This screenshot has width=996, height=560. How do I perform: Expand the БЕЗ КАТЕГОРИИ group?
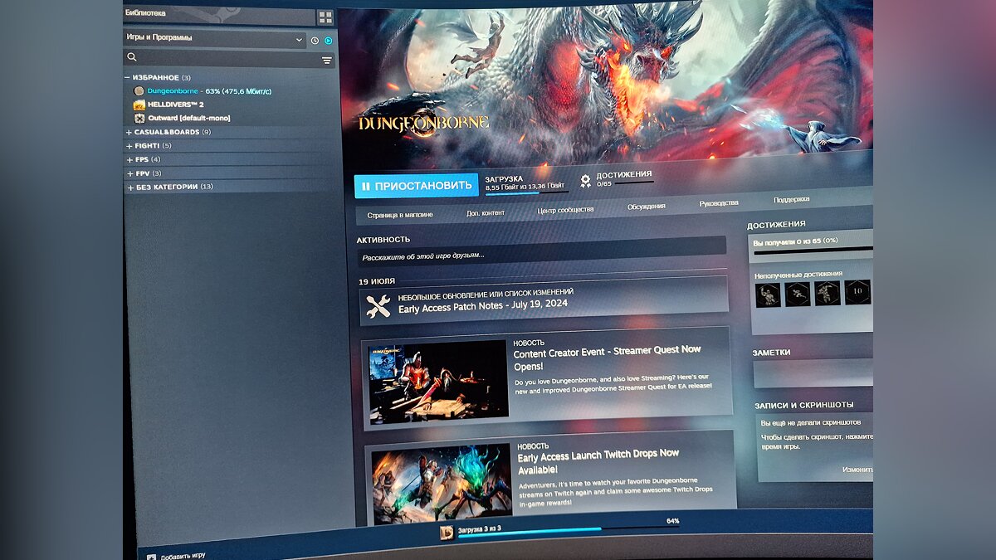[129, 187]
